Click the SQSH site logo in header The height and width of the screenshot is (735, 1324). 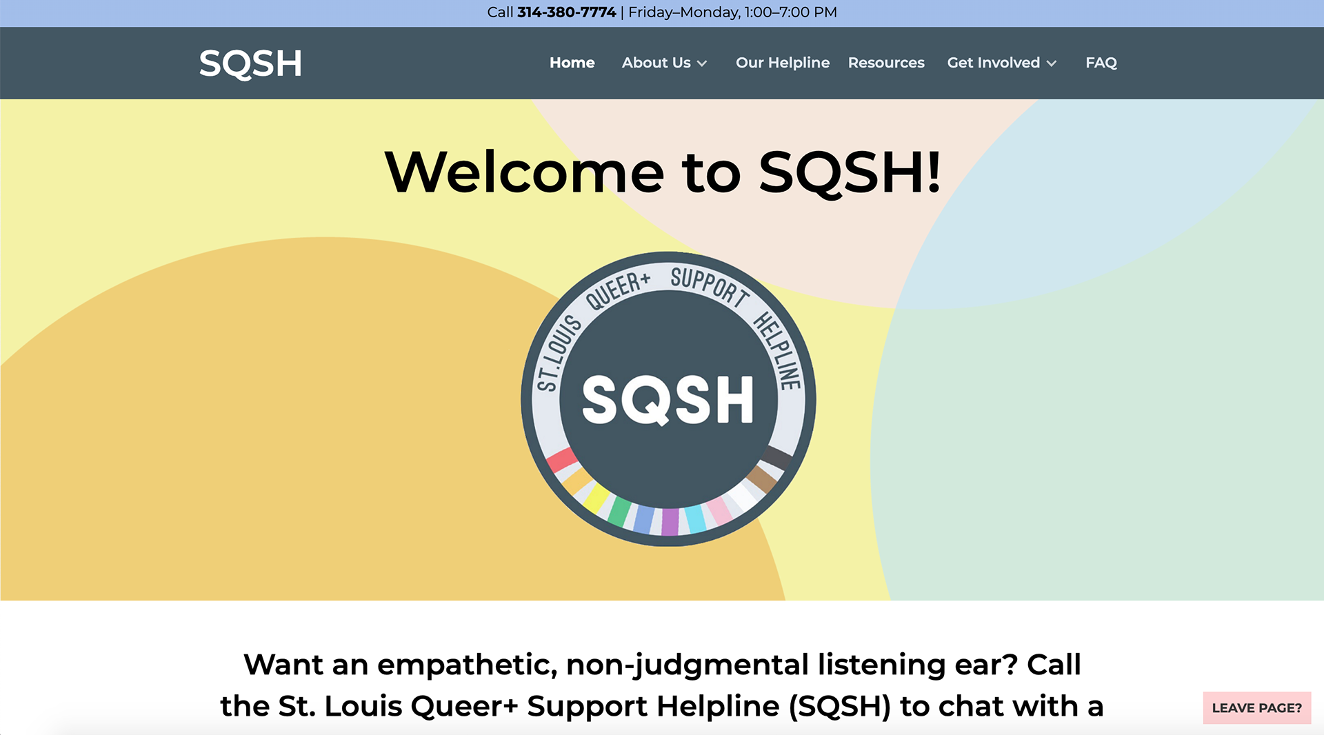250,63
